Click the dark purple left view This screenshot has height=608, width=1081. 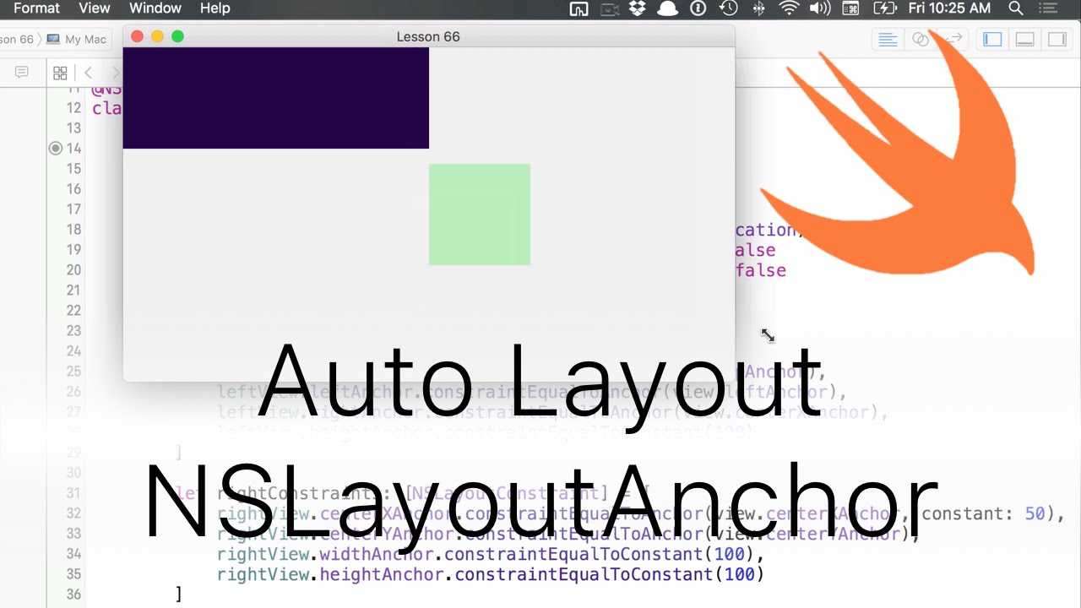pyautogui.click(x=275, y=98)
